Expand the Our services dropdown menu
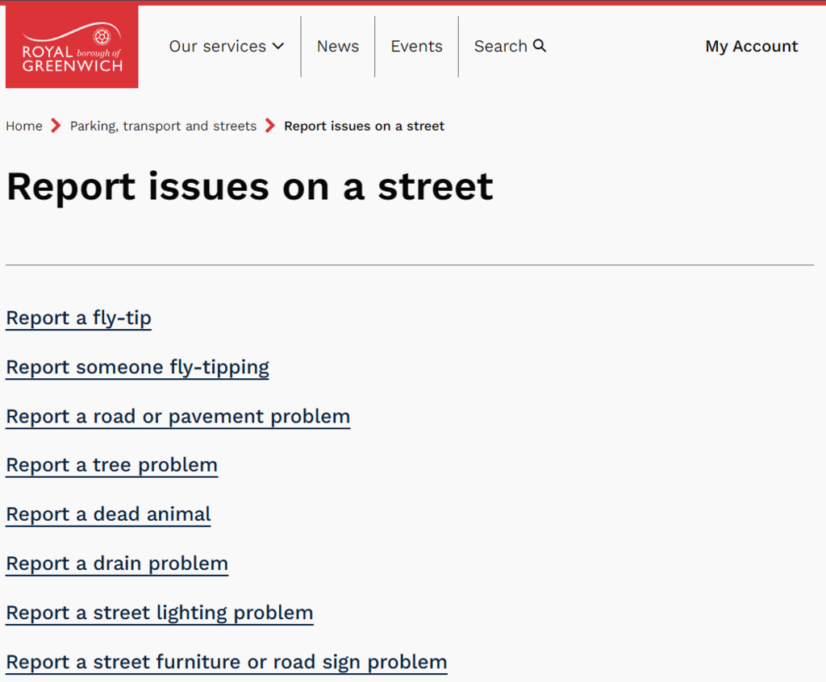The width and height of the screenshot is (826, 682). (226, 47)
